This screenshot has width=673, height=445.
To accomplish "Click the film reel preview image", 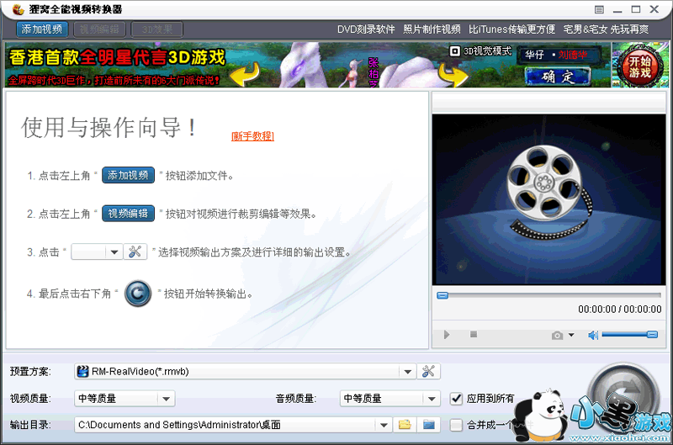I will tap(549, 199).
